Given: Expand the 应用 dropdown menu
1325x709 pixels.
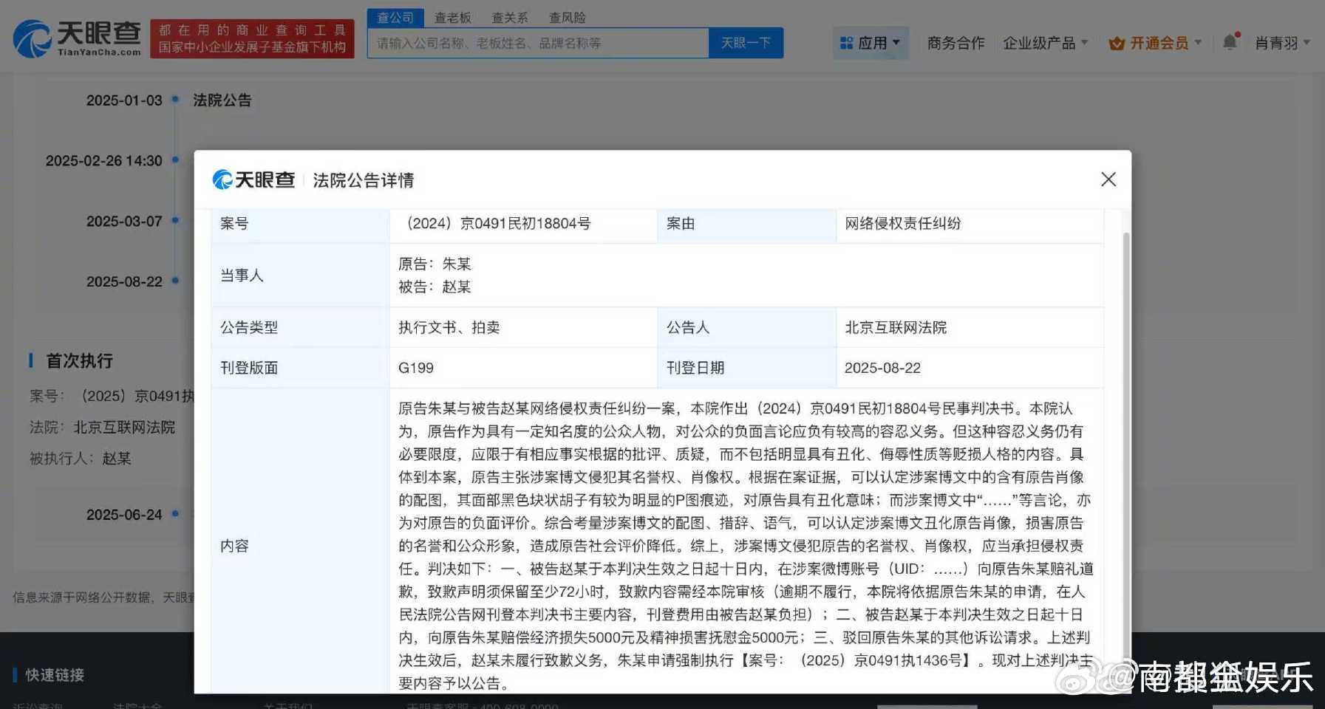Looking at the screenshot, I should click(871, 43).
